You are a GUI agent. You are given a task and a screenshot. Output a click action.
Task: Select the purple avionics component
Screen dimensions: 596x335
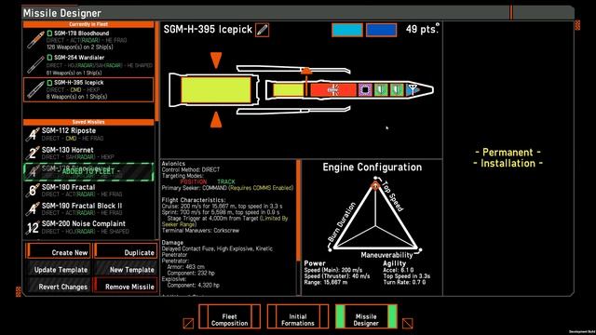click(x=365, y=90)
